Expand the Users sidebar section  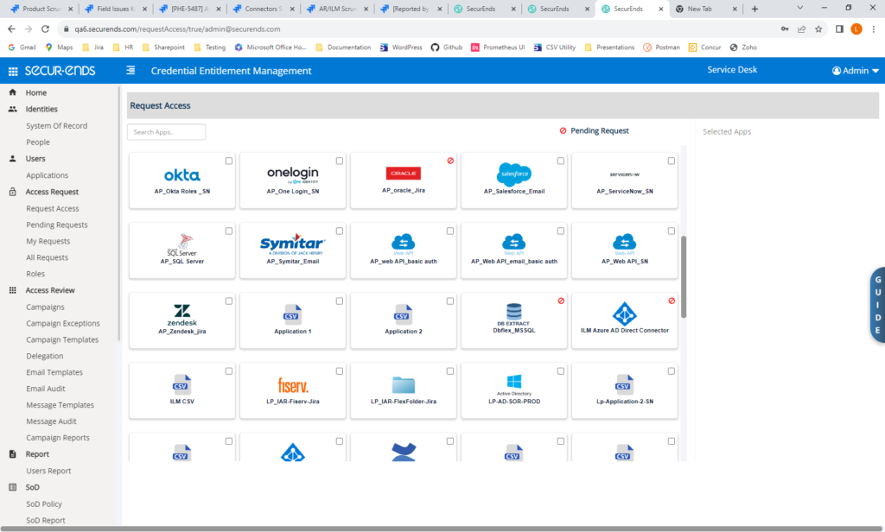(x=35, y=159)
